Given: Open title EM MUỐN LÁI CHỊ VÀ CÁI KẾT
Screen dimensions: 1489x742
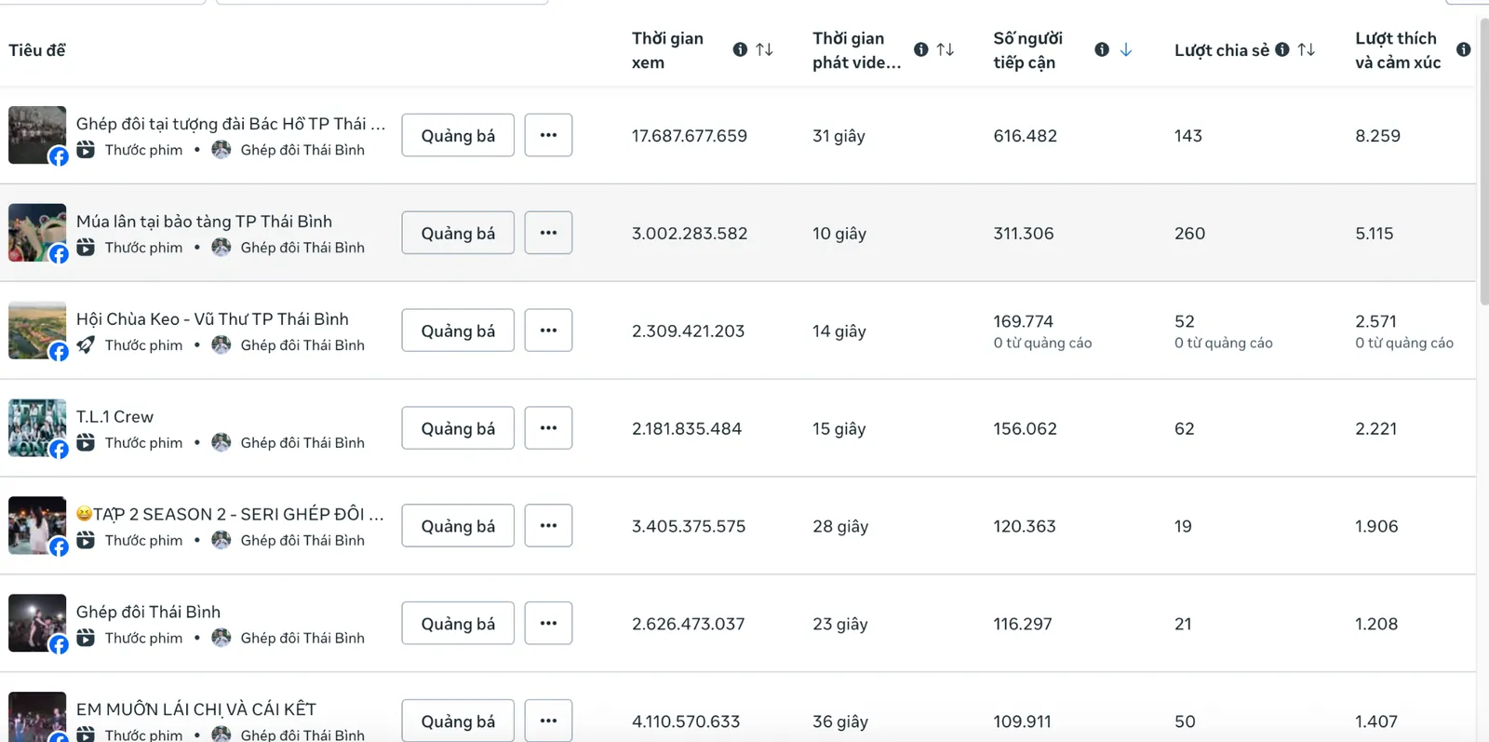Looking at the screenshot, I should (196, 709).
